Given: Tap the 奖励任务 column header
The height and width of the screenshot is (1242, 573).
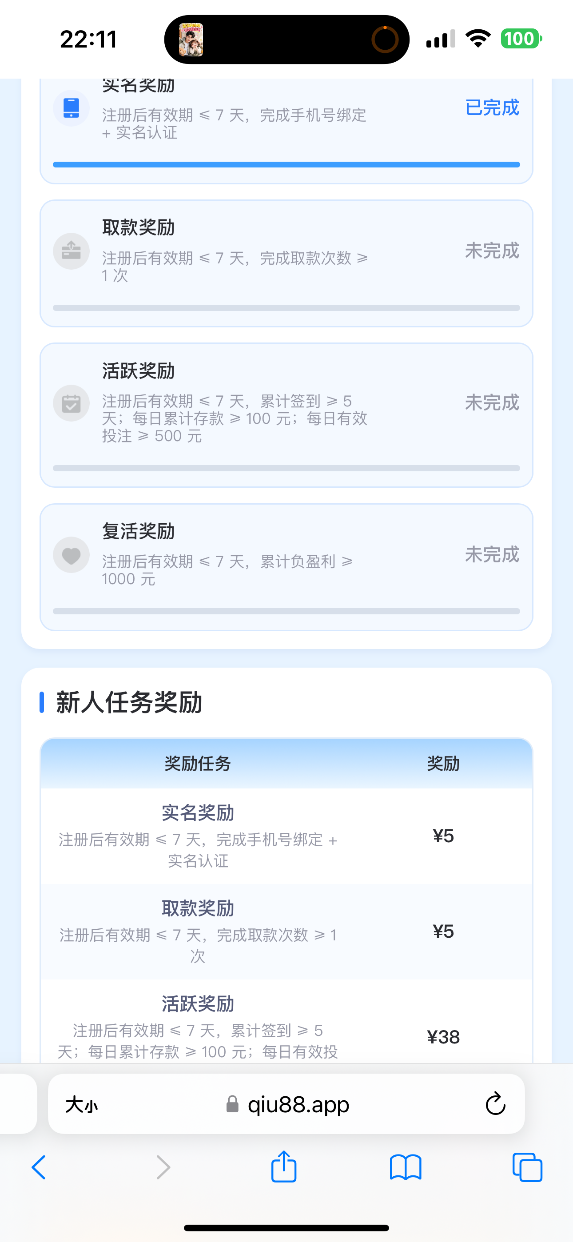Looking at the screenshot, I should (198, 763).
